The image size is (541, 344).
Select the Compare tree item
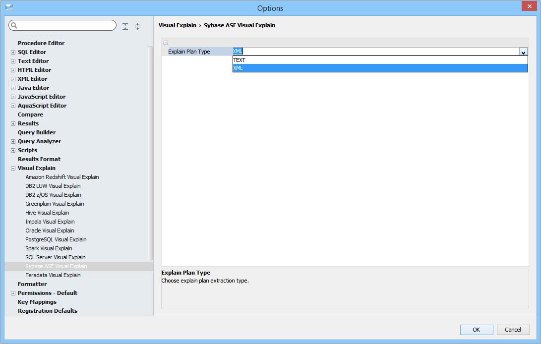[30, 115]
